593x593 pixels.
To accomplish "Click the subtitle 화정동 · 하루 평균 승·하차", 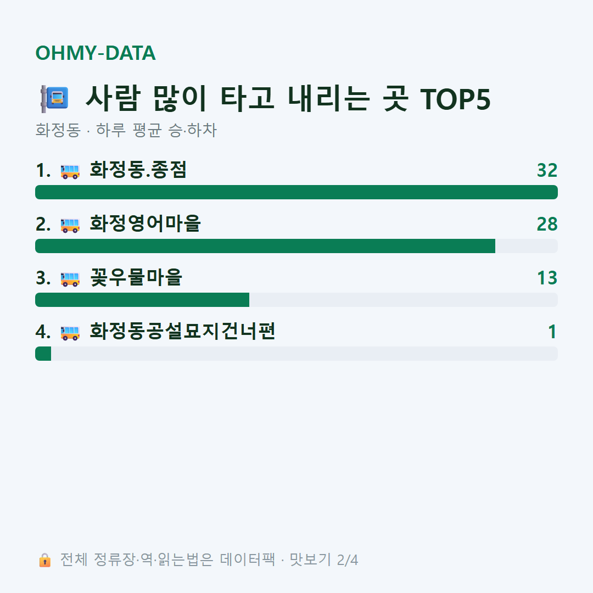I will click(126, 130).
